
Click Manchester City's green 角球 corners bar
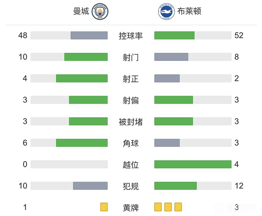(82, 143)
